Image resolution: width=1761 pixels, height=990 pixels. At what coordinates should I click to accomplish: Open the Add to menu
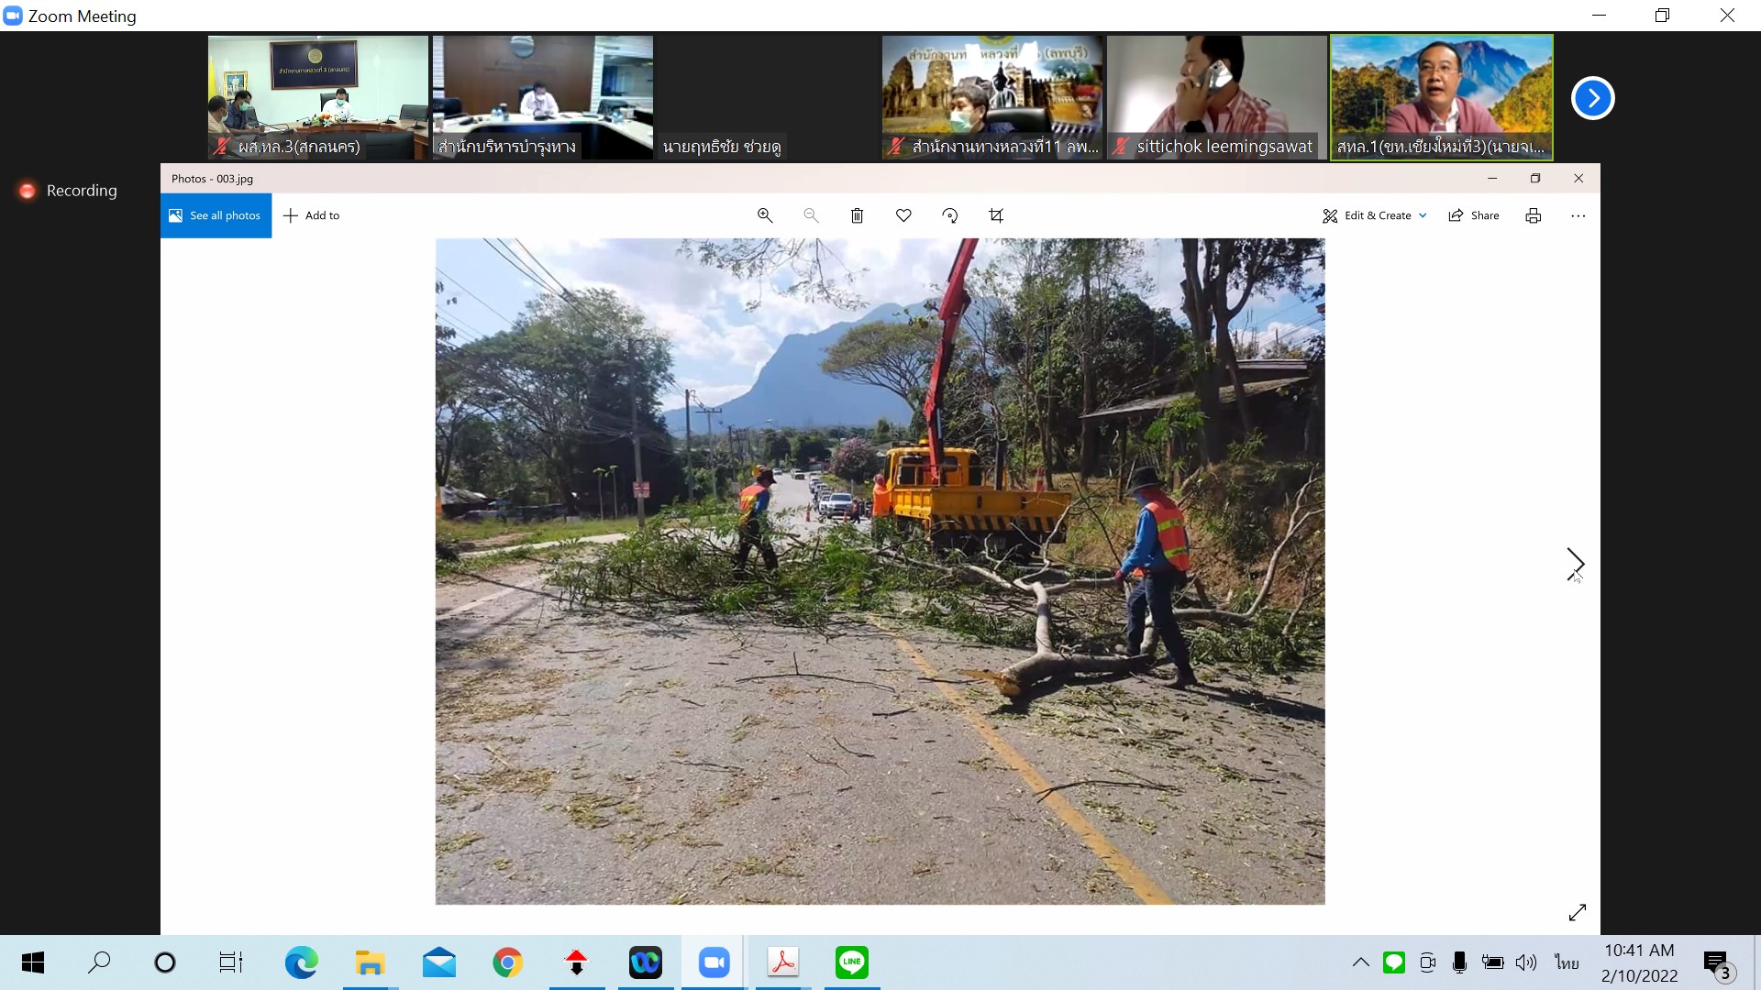pyautogui.click(x=312, y=215)
